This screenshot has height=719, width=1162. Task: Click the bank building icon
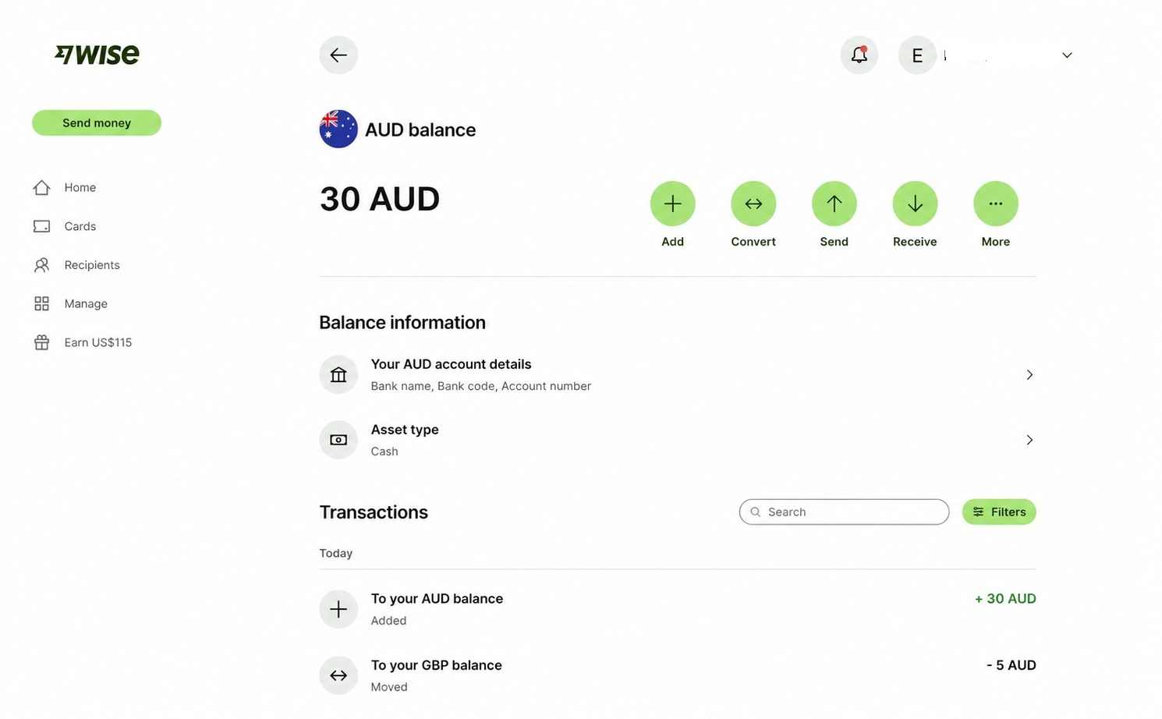tap(338, 375)
